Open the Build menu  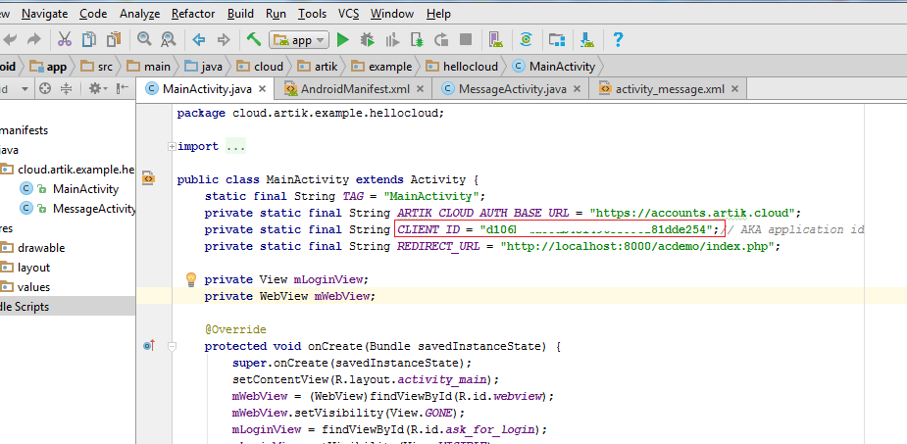coord(240,14)
